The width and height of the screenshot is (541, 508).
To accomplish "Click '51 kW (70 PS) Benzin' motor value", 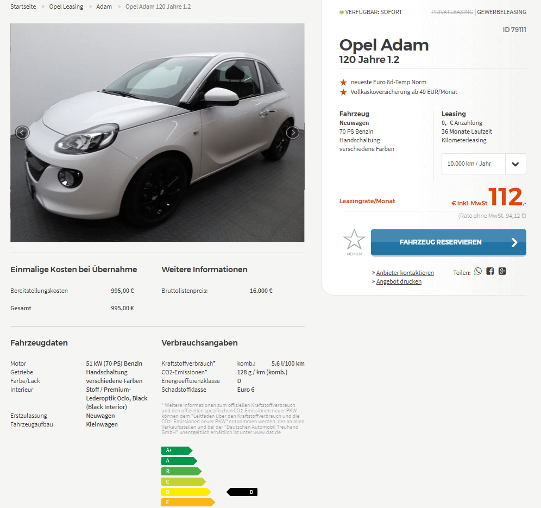I will (114, 363).
